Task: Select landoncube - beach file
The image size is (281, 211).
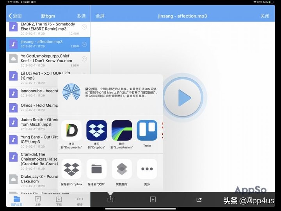Action: tap(32, 93)
